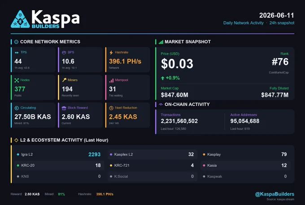Image resolution: width=305 pixels, height=205 pixels.
Task: Click the Kasplay count 79
Action: click(284, 155)
